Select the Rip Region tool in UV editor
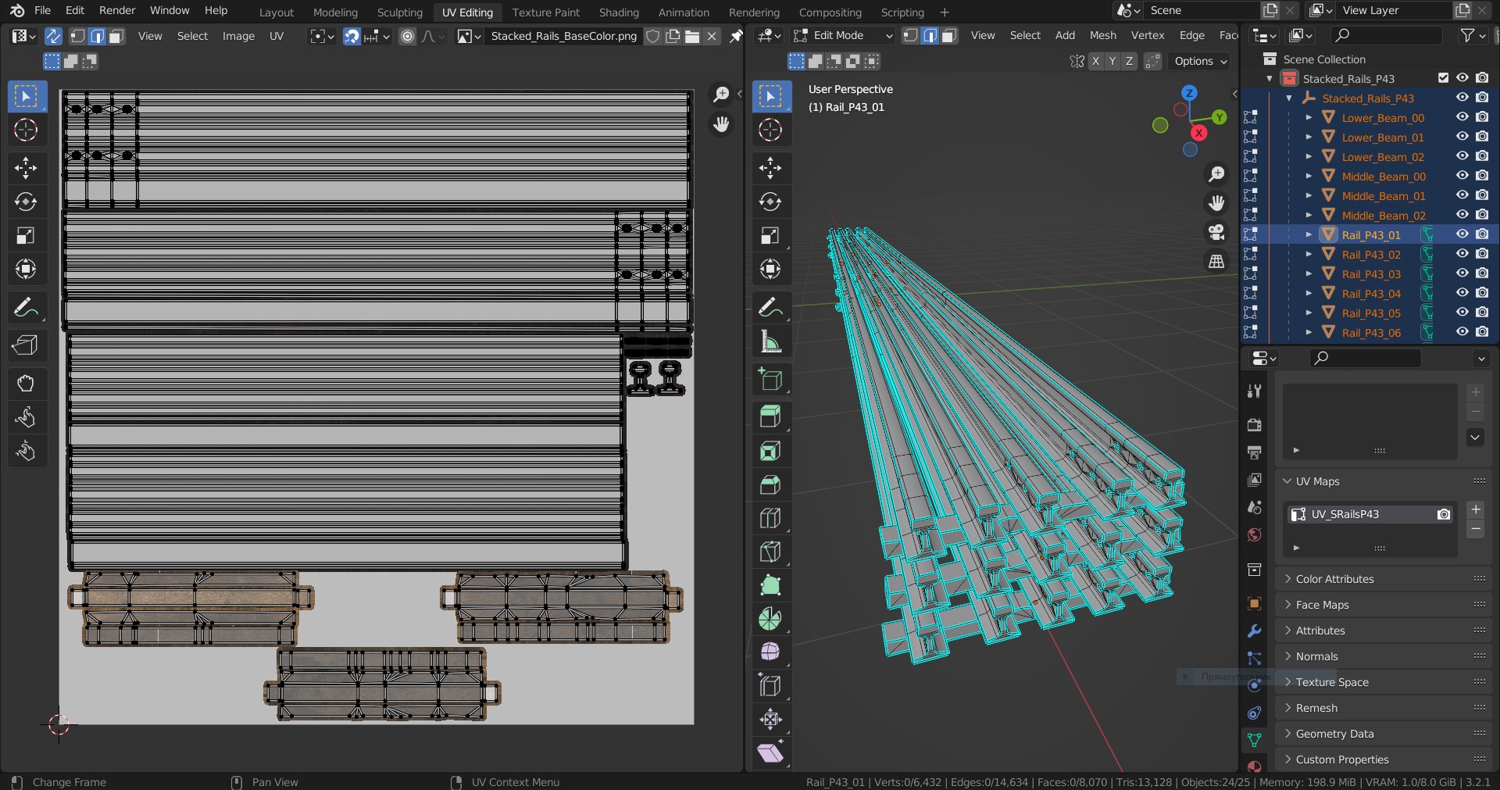1500x790 pixels. (27, 345)
